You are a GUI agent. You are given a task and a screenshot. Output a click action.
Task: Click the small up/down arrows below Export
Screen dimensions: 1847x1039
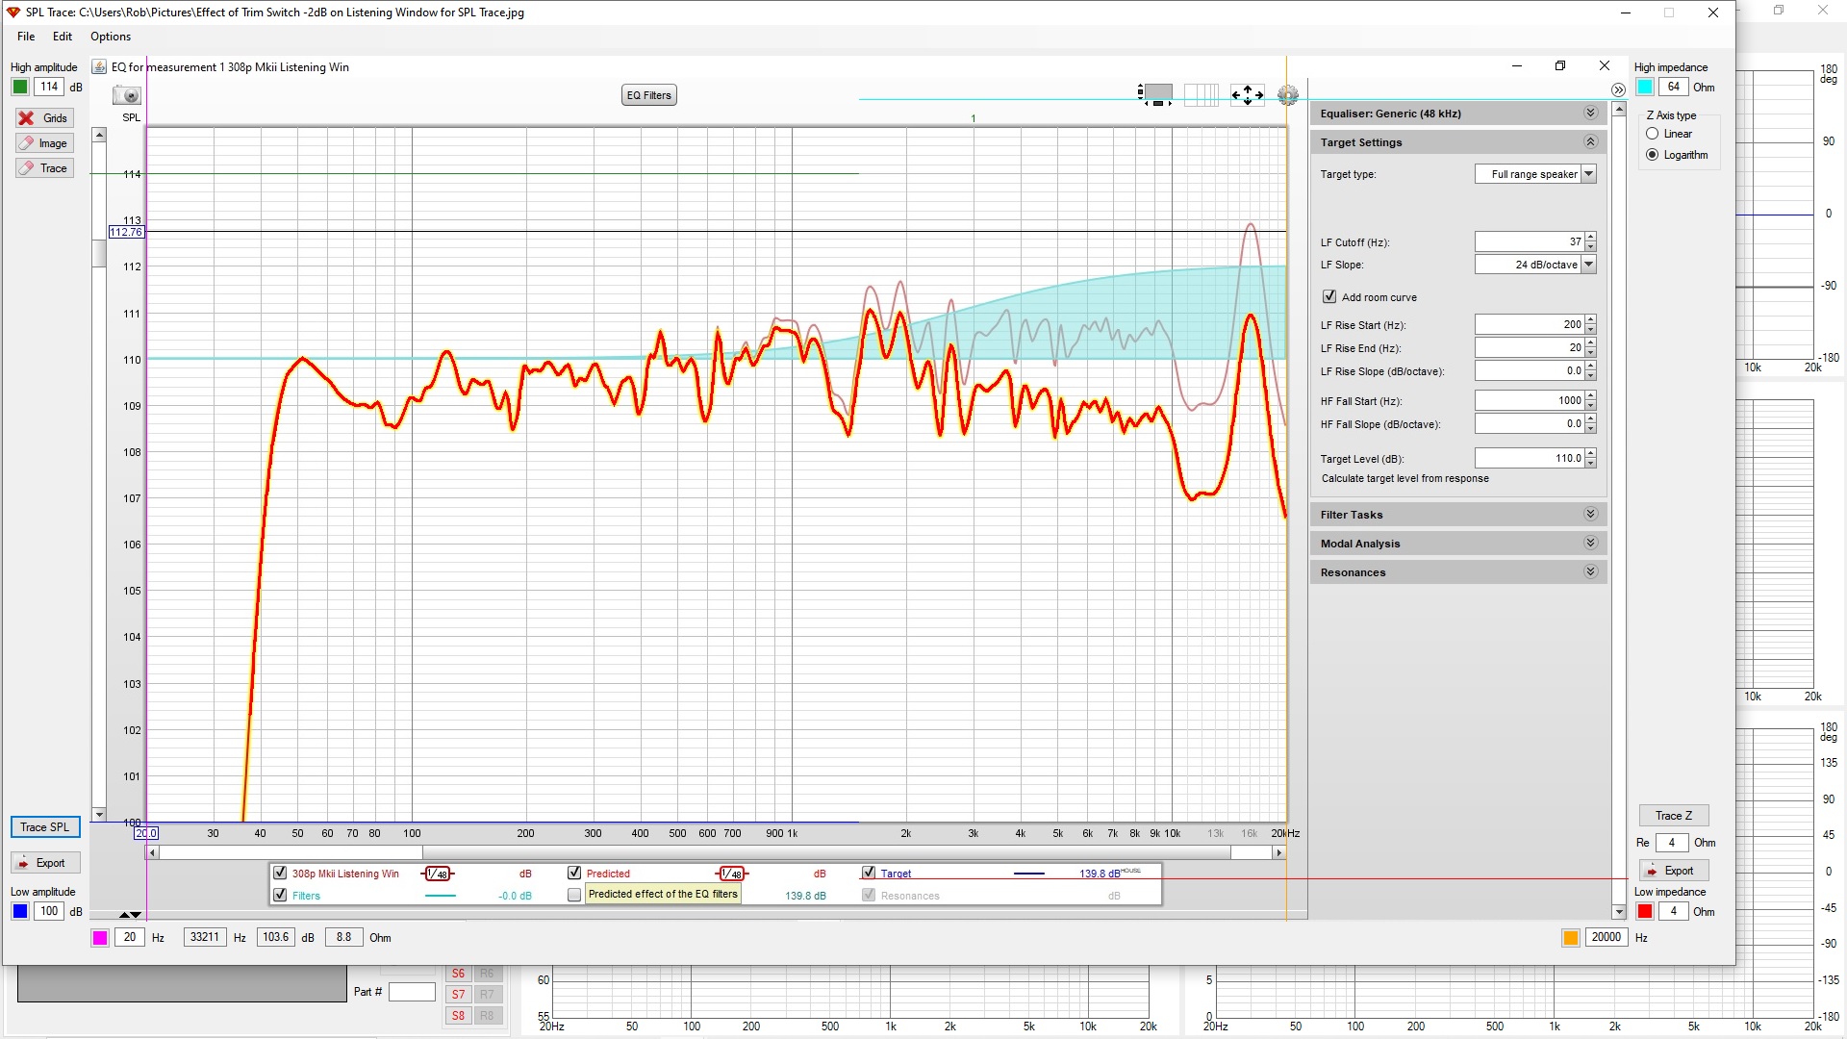click(x=131, y=914)
